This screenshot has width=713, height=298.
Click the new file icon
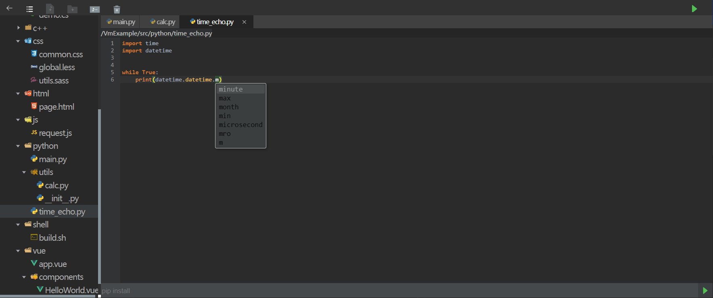tap(50, 9)
